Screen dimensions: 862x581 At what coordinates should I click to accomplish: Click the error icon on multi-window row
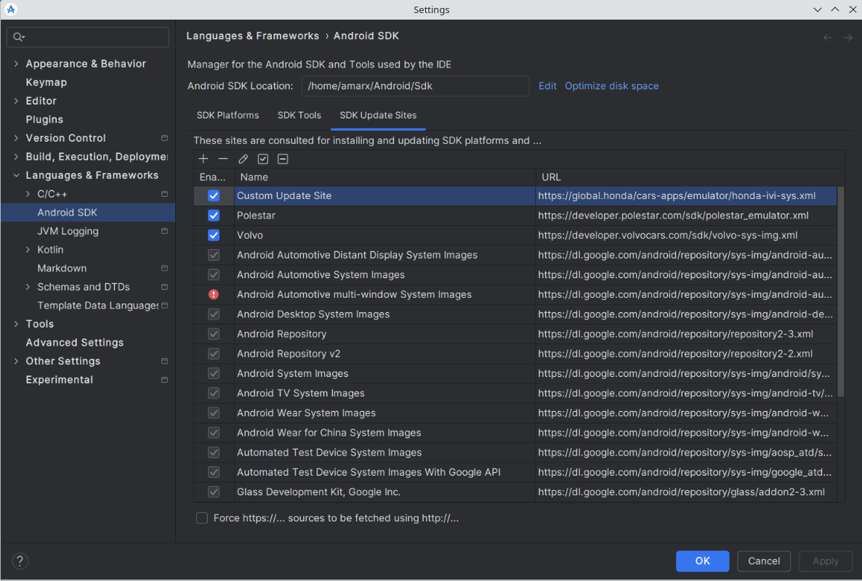coord(214,294)
